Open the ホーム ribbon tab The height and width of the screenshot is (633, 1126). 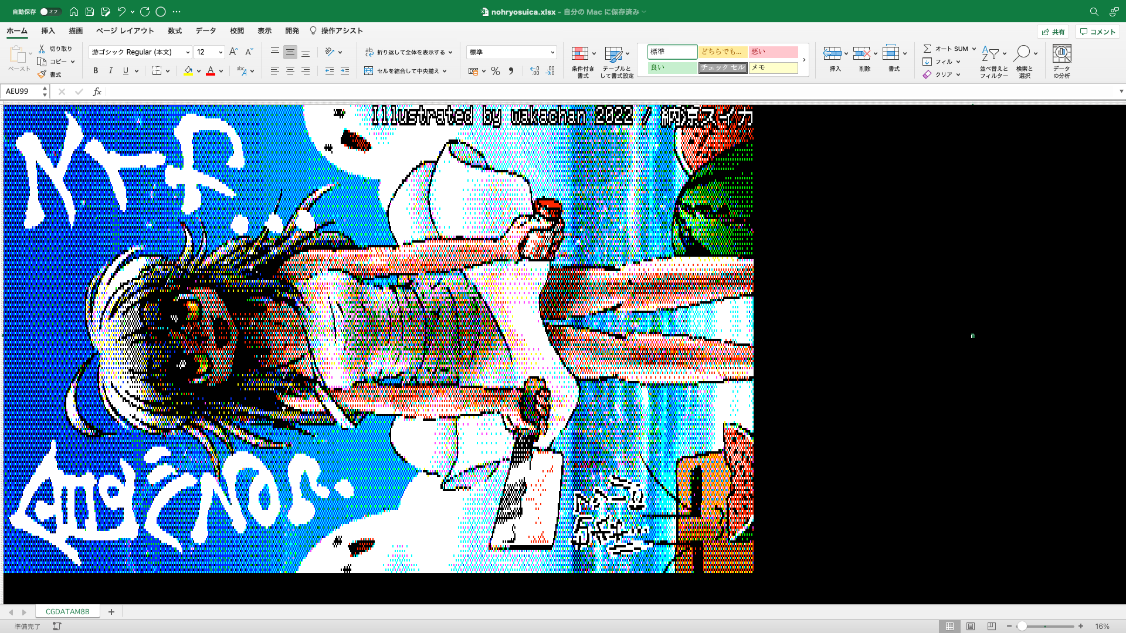pos(17,31)
